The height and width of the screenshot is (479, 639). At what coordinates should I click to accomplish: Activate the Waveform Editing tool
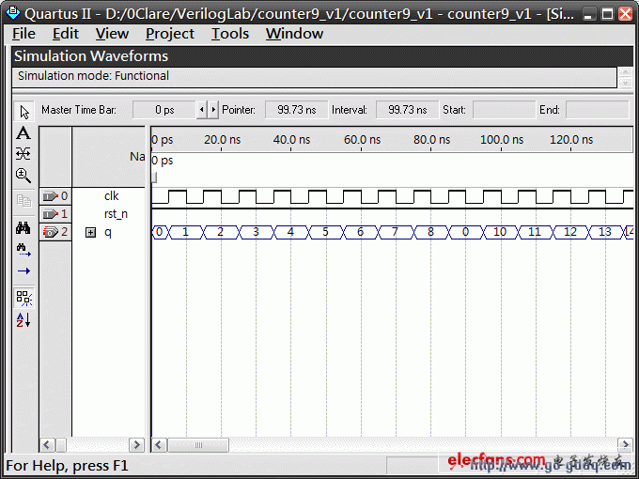[x=24, y=153]
